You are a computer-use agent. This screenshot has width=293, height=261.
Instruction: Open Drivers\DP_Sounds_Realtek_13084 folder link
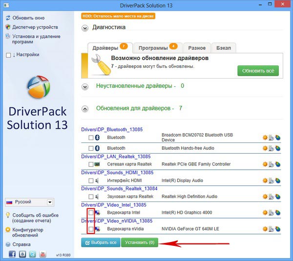click(119, 189)
